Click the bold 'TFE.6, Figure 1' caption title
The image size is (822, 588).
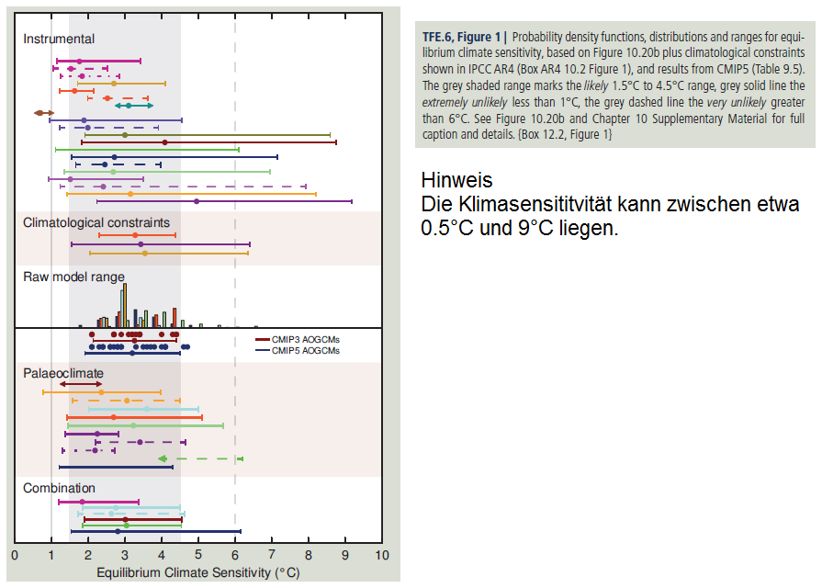point(461,37)
